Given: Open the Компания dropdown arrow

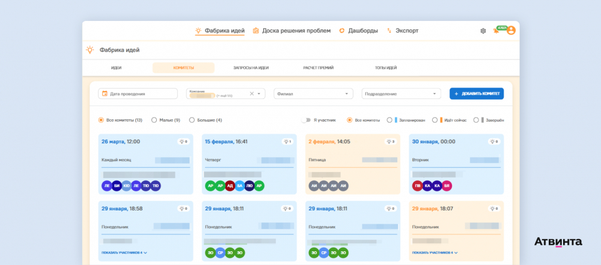Looking at the screenshot, I should [258, 94].
